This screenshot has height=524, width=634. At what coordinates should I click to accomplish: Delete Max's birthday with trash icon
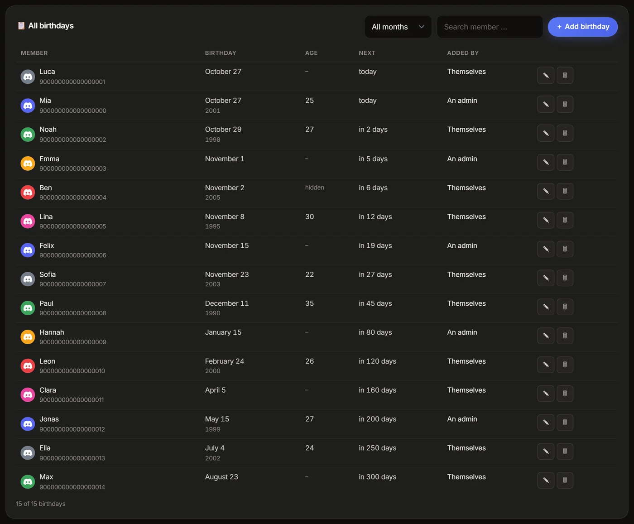click(565, 480)
